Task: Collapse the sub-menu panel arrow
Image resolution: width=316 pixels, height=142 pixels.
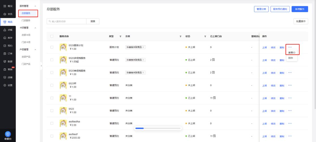Action: tap(41, 66)
